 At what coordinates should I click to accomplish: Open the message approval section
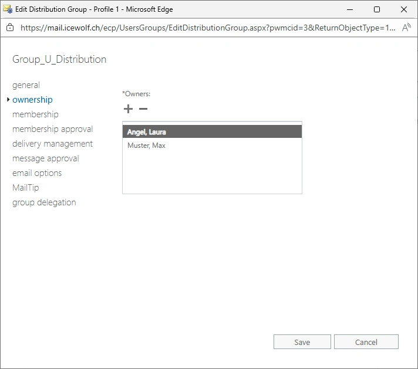(x=45, y=158)
